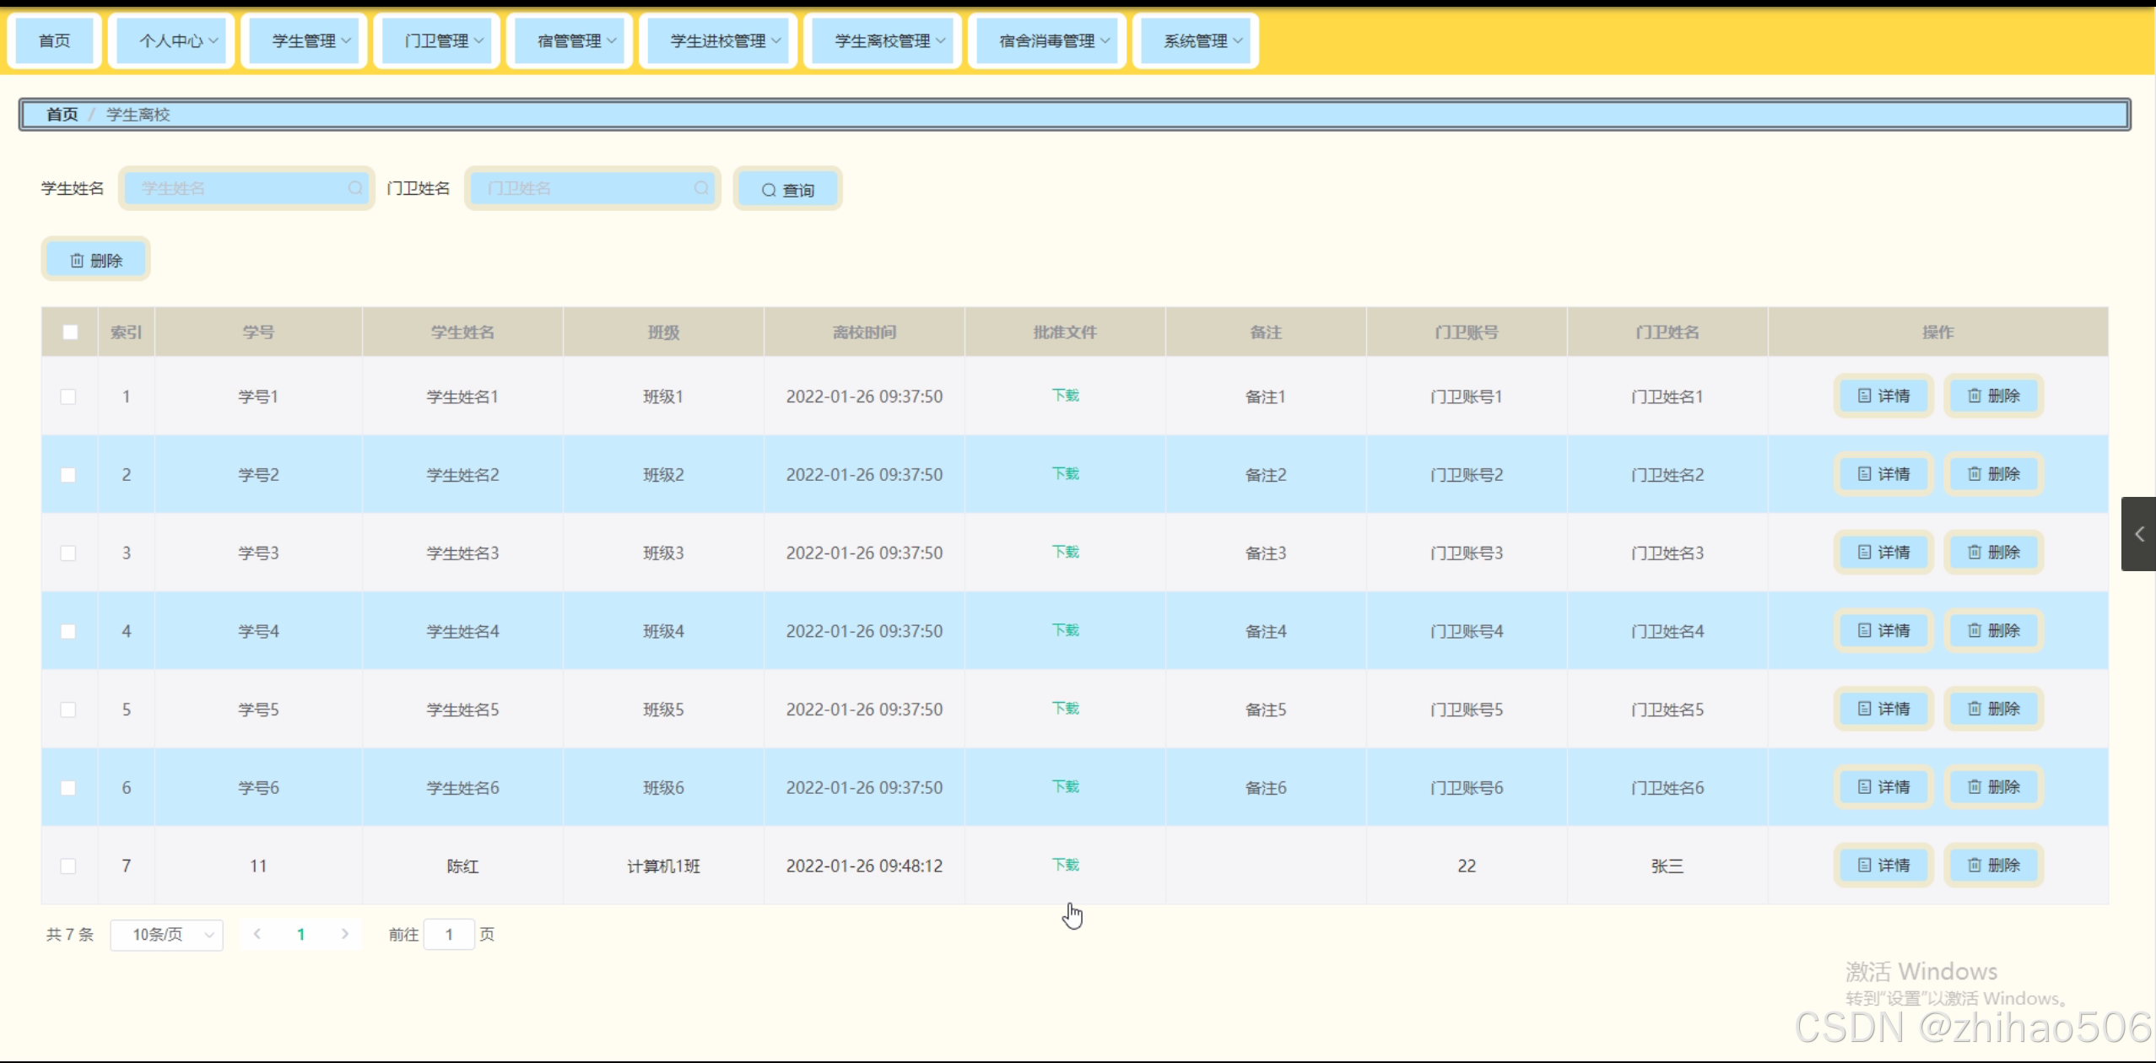Open 详情 for the row with 学号1
2156x1063 pixels.
coord(1883,396)
